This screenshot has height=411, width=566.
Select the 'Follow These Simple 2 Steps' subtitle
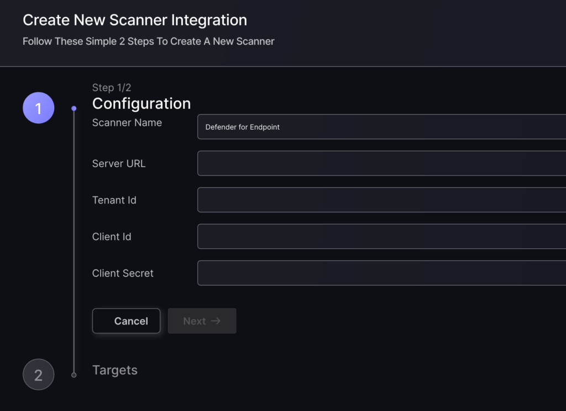[148, 41]
